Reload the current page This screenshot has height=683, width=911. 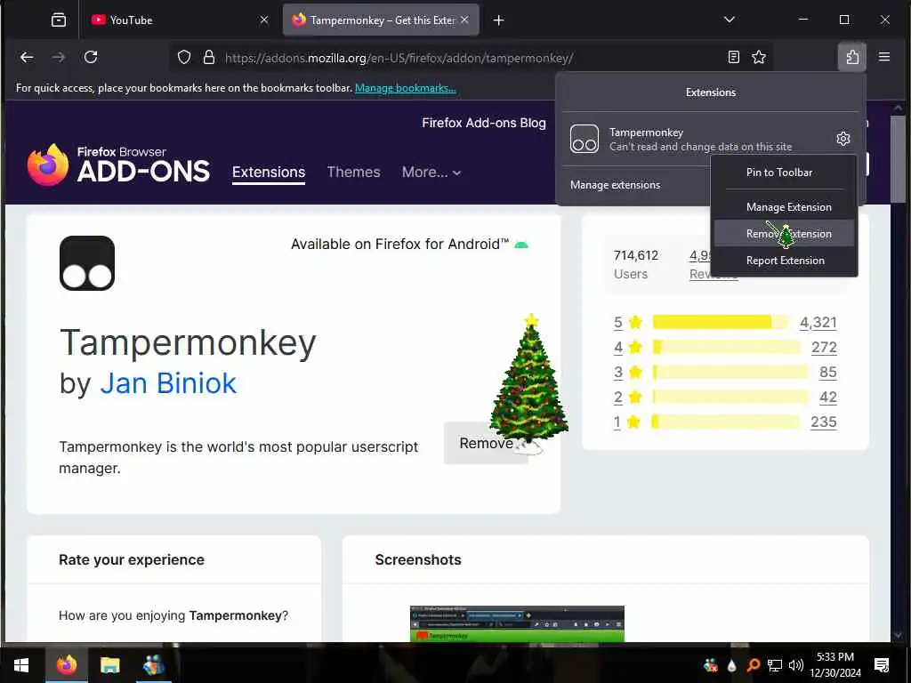pos(91,57)
